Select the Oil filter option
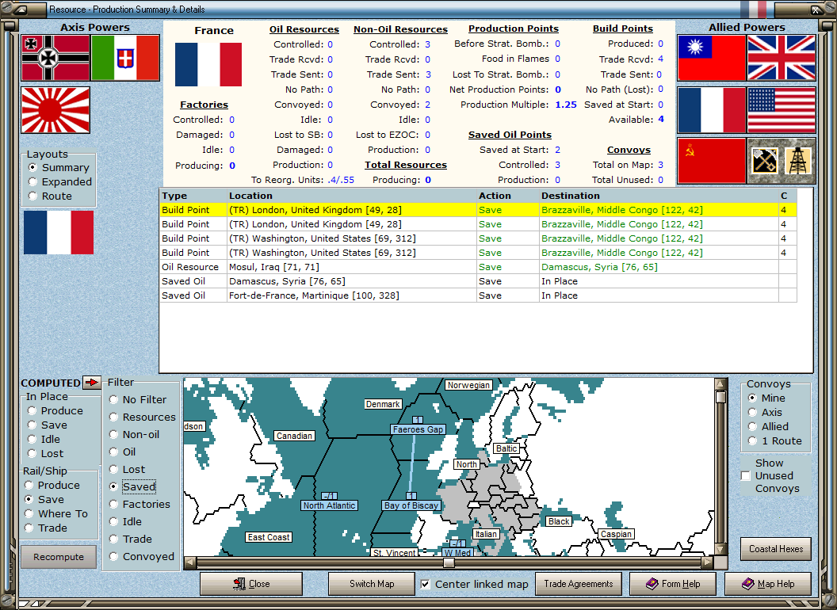837x610 pixels. pyautogui.click(x=112, y=452)
